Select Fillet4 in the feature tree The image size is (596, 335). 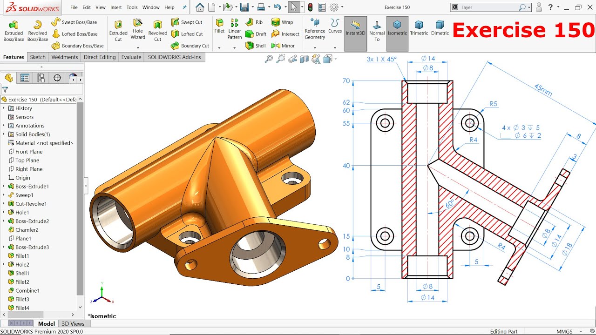tap(18, 308)
